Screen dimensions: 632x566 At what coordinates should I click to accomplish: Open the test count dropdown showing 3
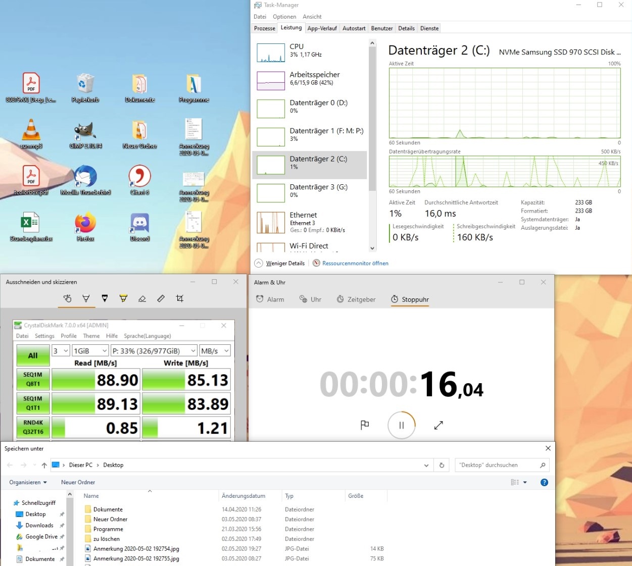click(x=60, y=351)
